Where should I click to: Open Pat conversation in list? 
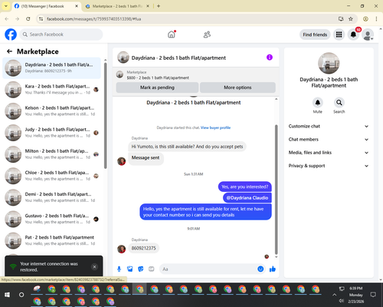pyautogui.click(x=51, y=240)
